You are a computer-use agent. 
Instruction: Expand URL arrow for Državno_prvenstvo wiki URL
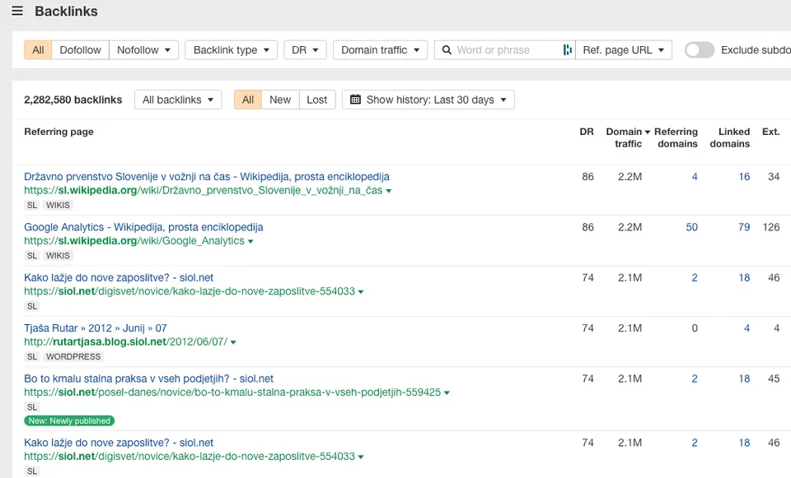pos(388,191)
